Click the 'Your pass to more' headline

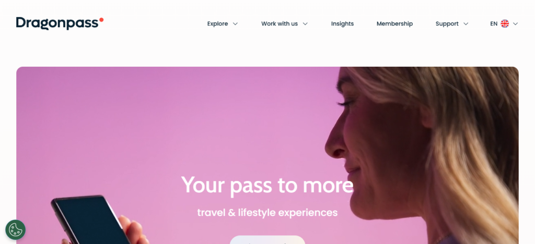pos(267,185)
